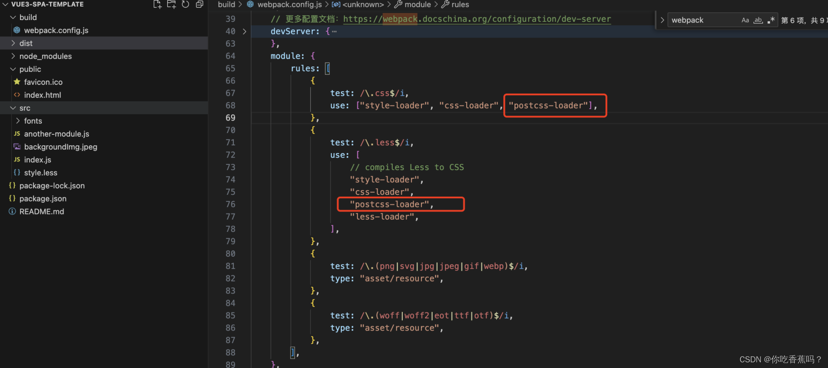
Task: Click the rules breadcrumb segment
Action: pos(460,4)
